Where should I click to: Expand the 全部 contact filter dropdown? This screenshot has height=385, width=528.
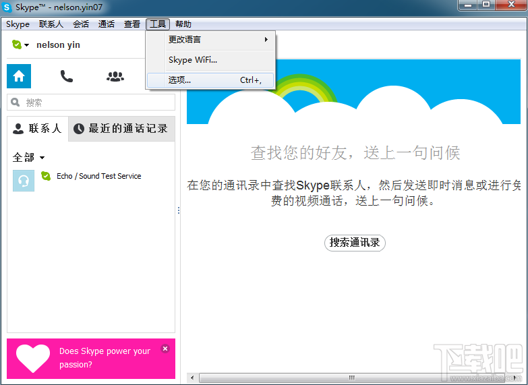28,157
